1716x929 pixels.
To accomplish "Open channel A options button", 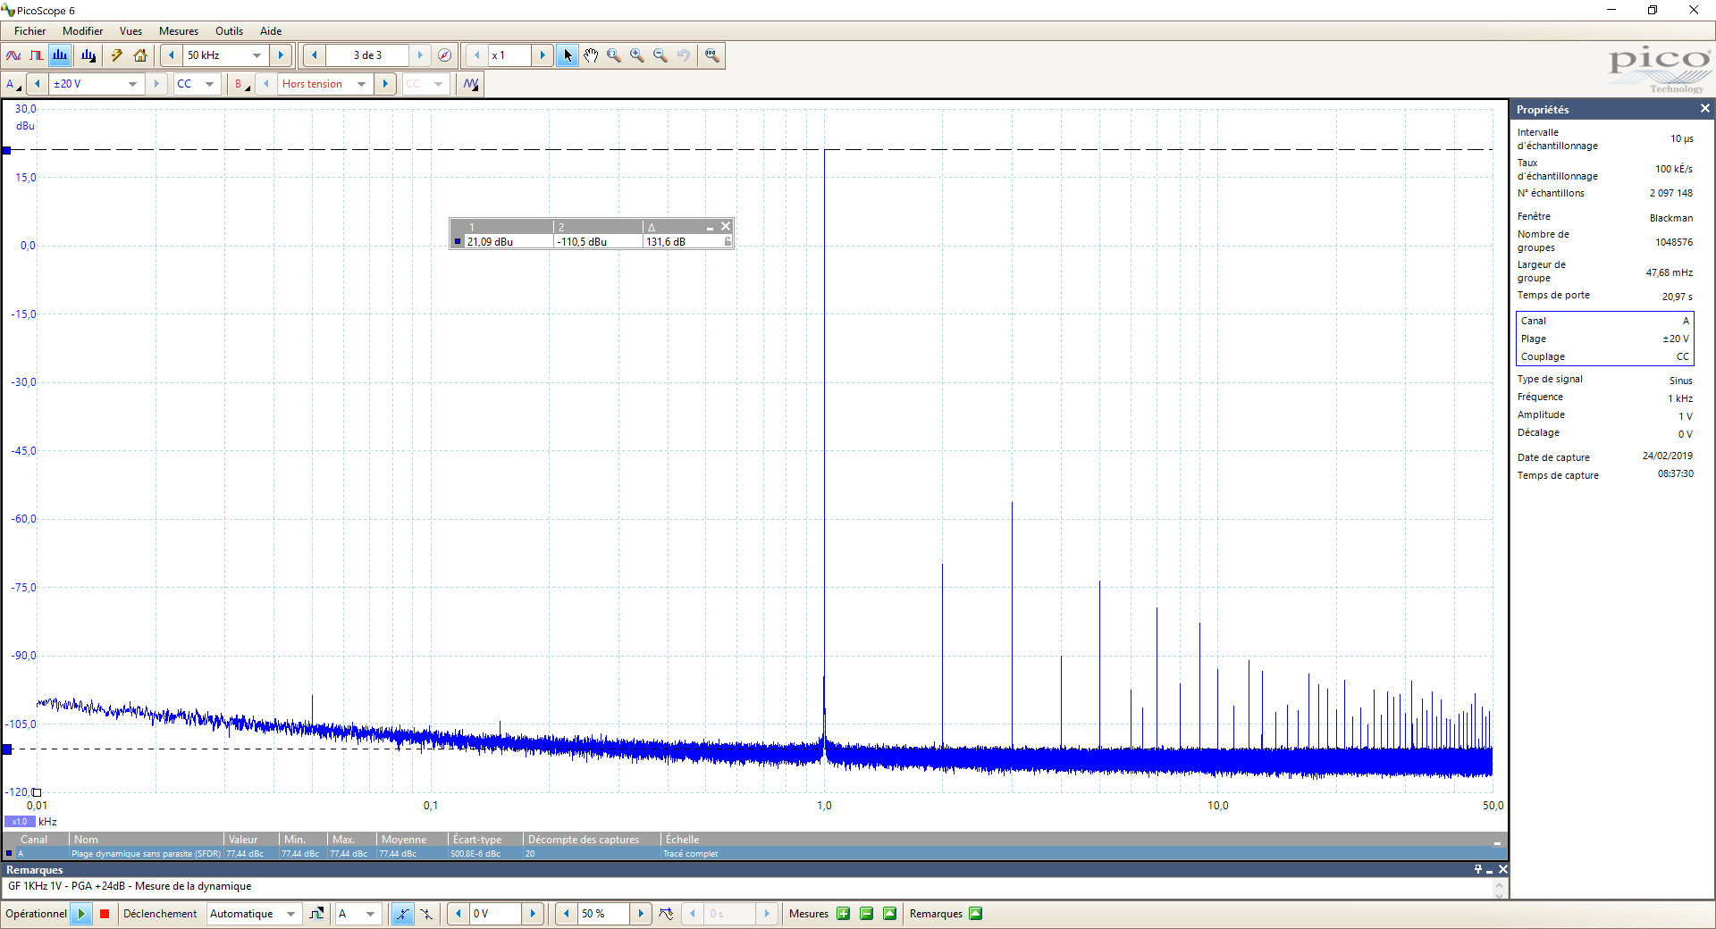I will [x=13, y=84].
